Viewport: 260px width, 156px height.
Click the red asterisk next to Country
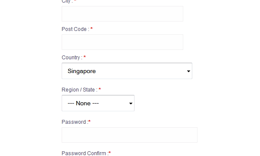[85, 57]
